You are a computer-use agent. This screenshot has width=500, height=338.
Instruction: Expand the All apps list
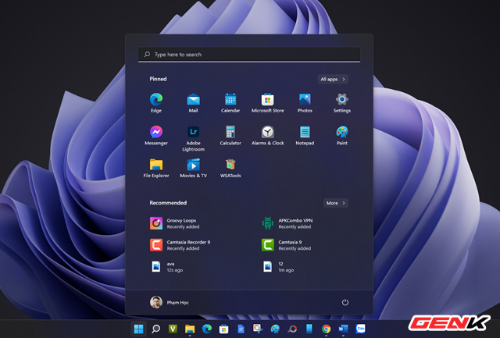pos(333,79)
